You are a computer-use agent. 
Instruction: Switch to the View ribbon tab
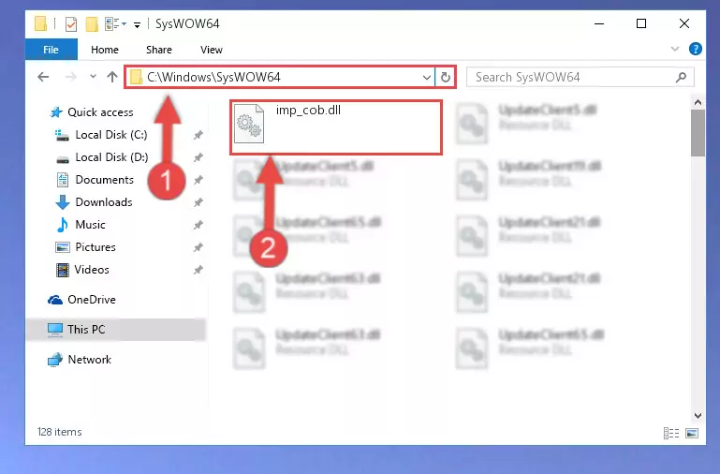tap(212, 50)
